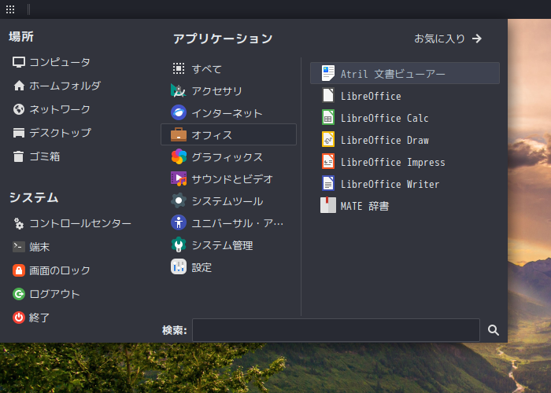The image size is (551, 393).
Task: Open the applications grid icon in top panel
Action: (x=10, y=9)
